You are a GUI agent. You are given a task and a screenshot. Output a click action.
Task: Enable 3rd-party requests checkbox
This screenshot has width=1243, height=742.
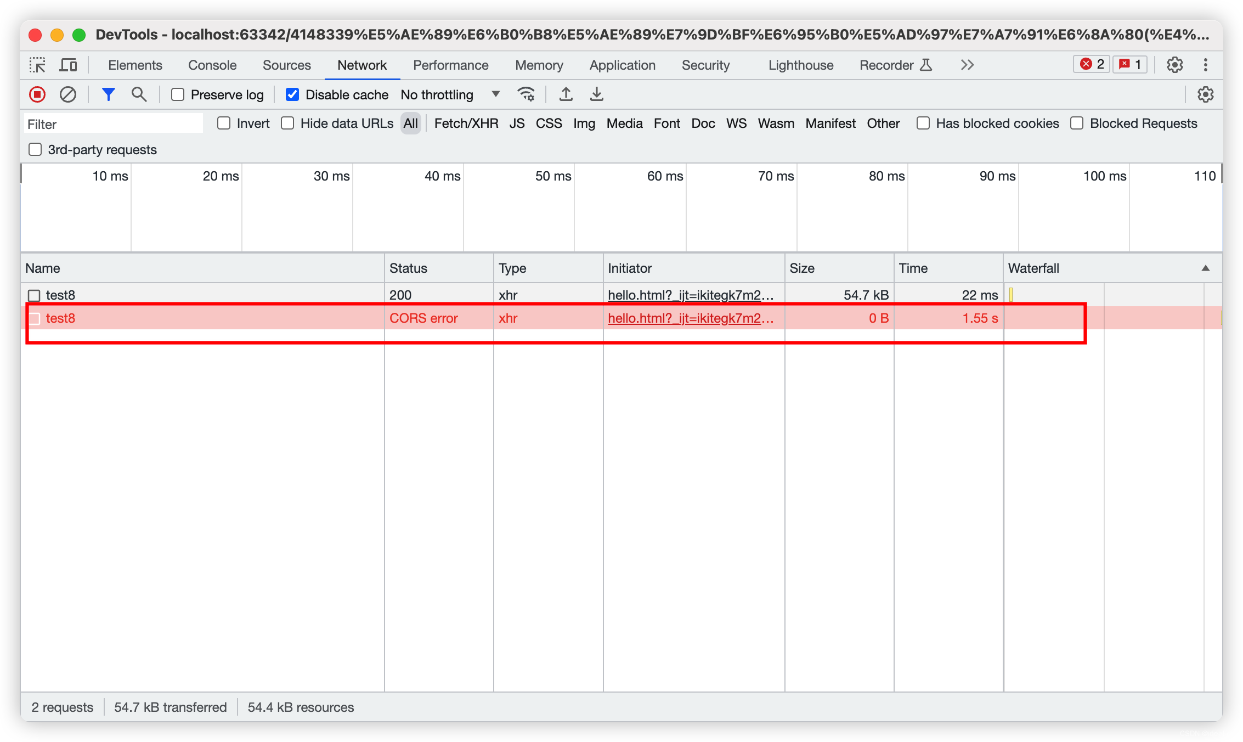click(35, 149)
